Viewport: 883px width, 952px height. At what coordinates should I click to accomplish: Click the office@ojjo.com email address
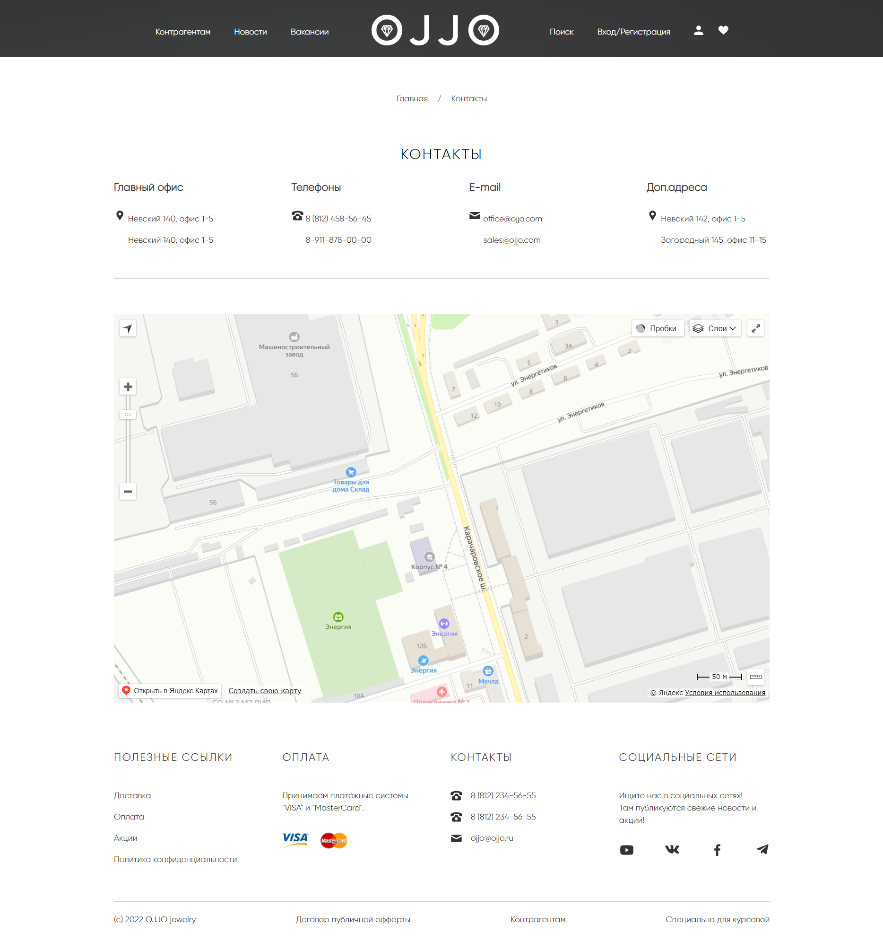pyautogui.click(x=513, y=219)
